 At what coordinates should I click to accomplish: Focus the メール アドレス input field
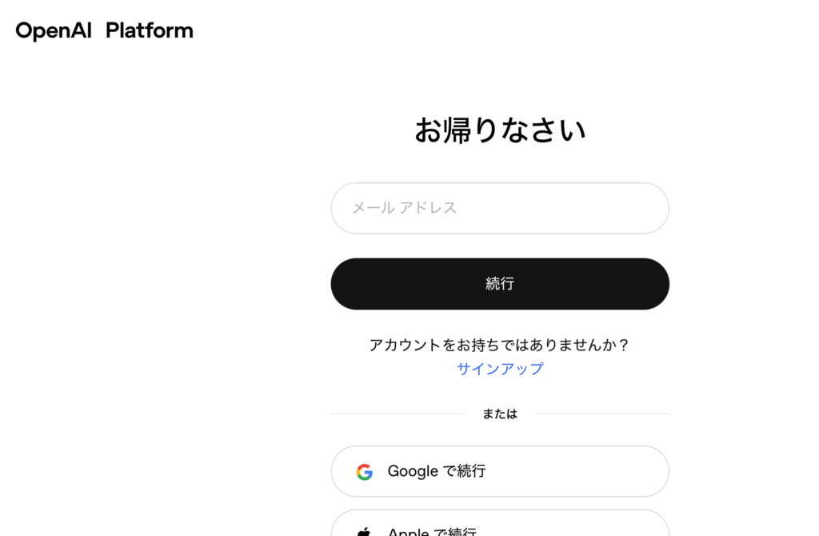[x=500, y=208]
